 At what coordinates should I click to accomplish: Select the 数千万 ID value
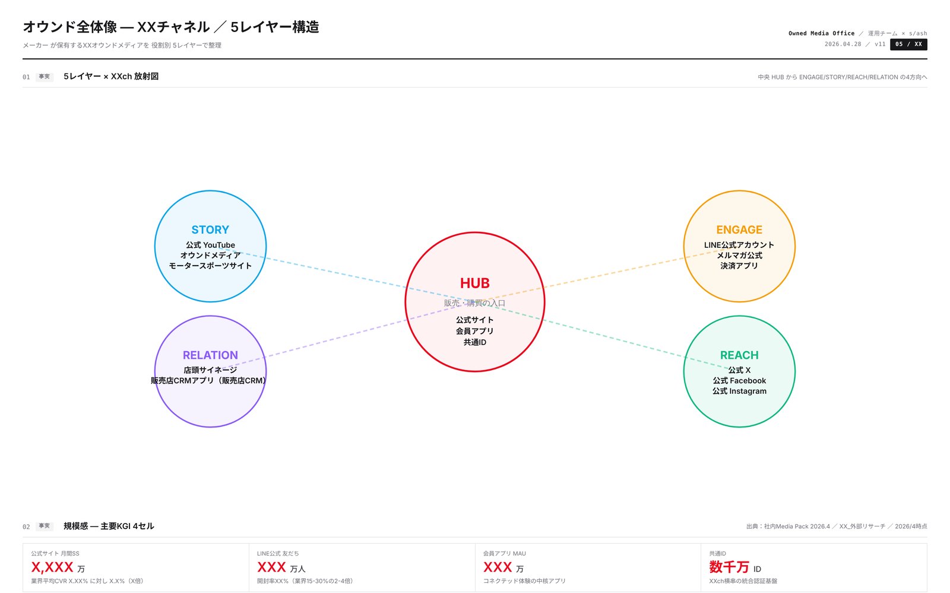pos(735,568)
